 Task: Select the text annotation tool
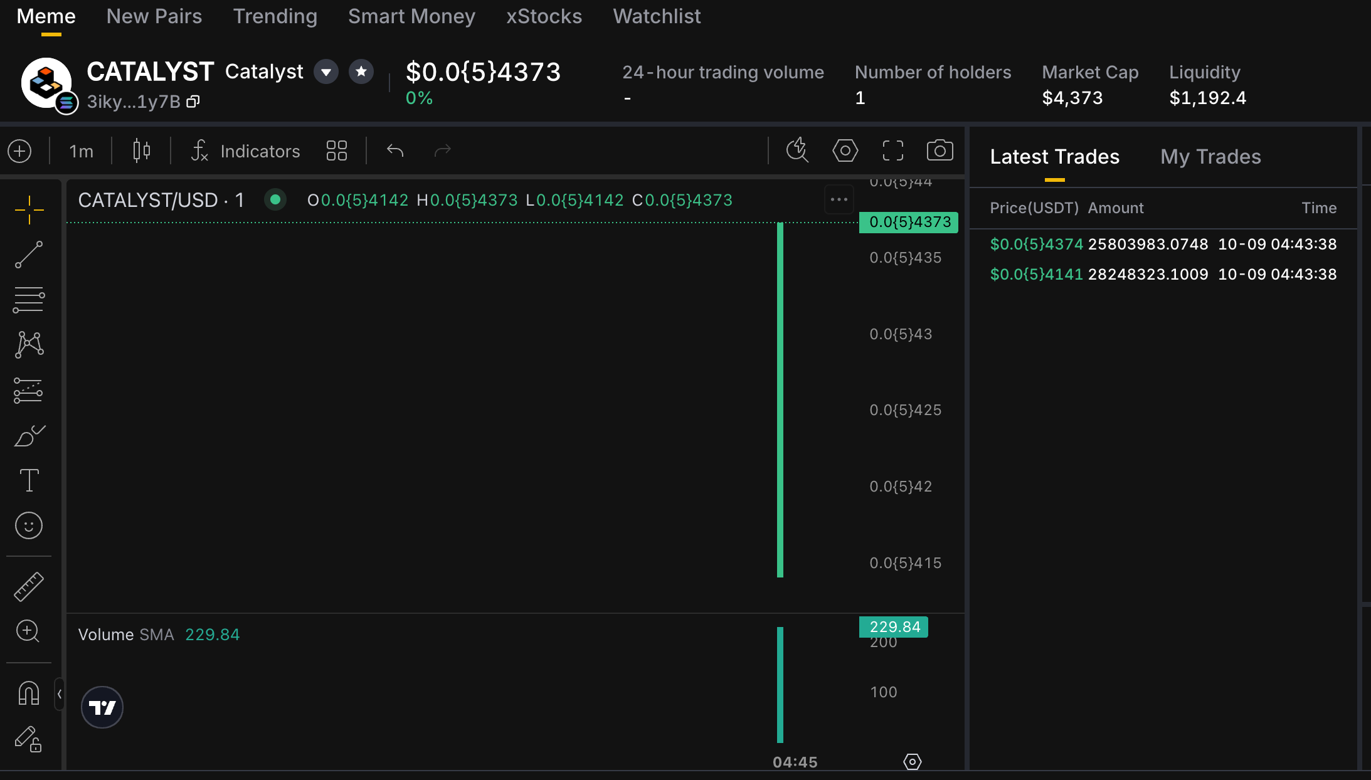pyautogui.click(x=29, y=480)
